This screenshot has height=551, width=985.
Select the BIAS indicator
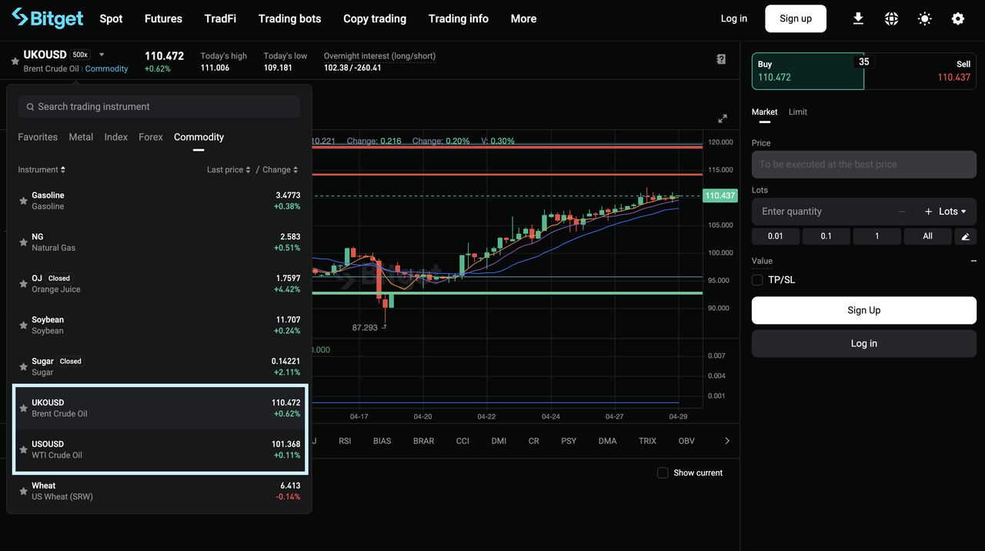click(x=382, y=441)
